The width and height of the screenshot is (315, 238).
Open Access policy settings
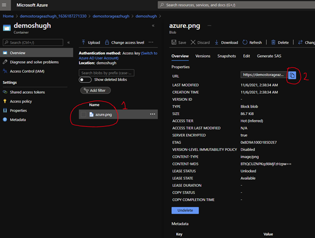click(21, 102)
